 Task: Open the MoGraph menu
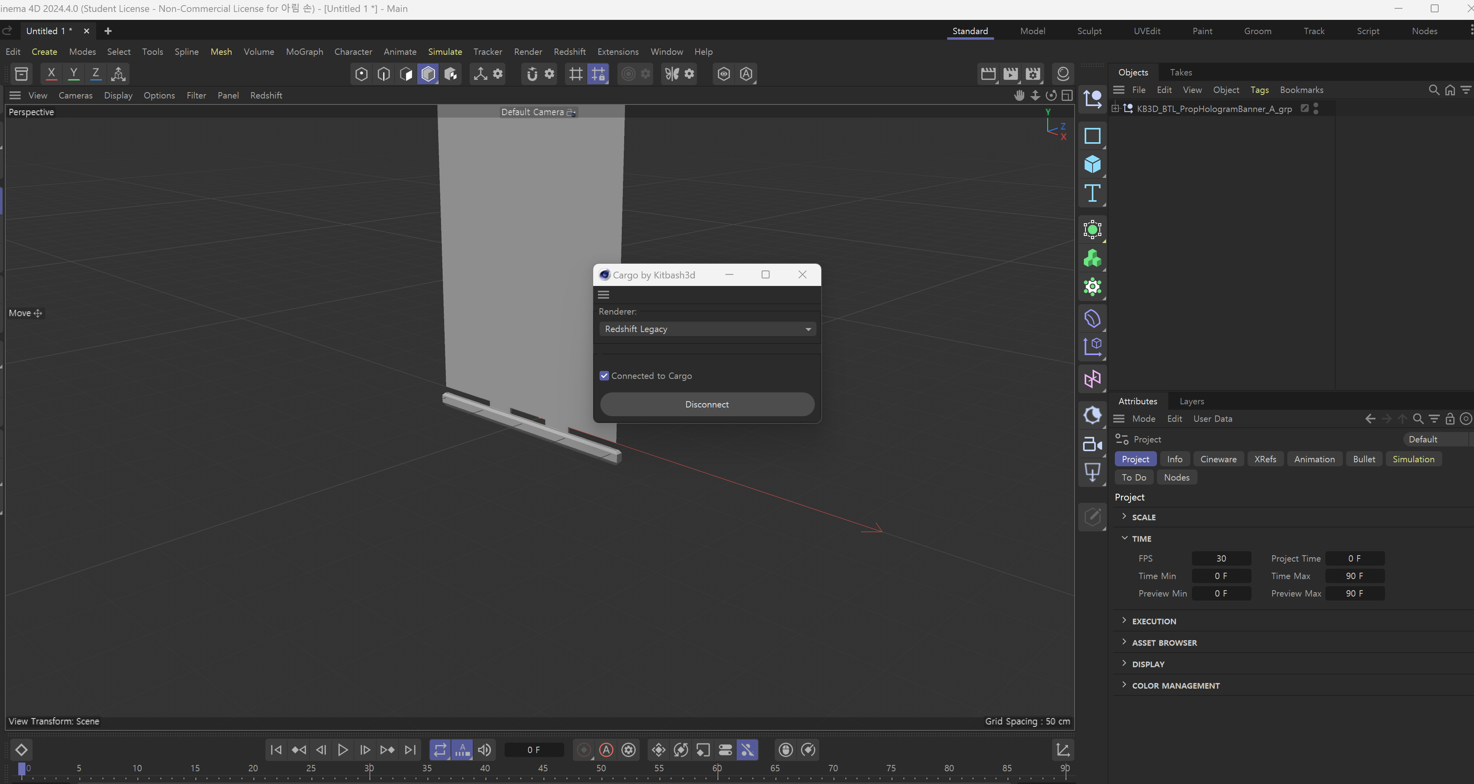(304, 52)
